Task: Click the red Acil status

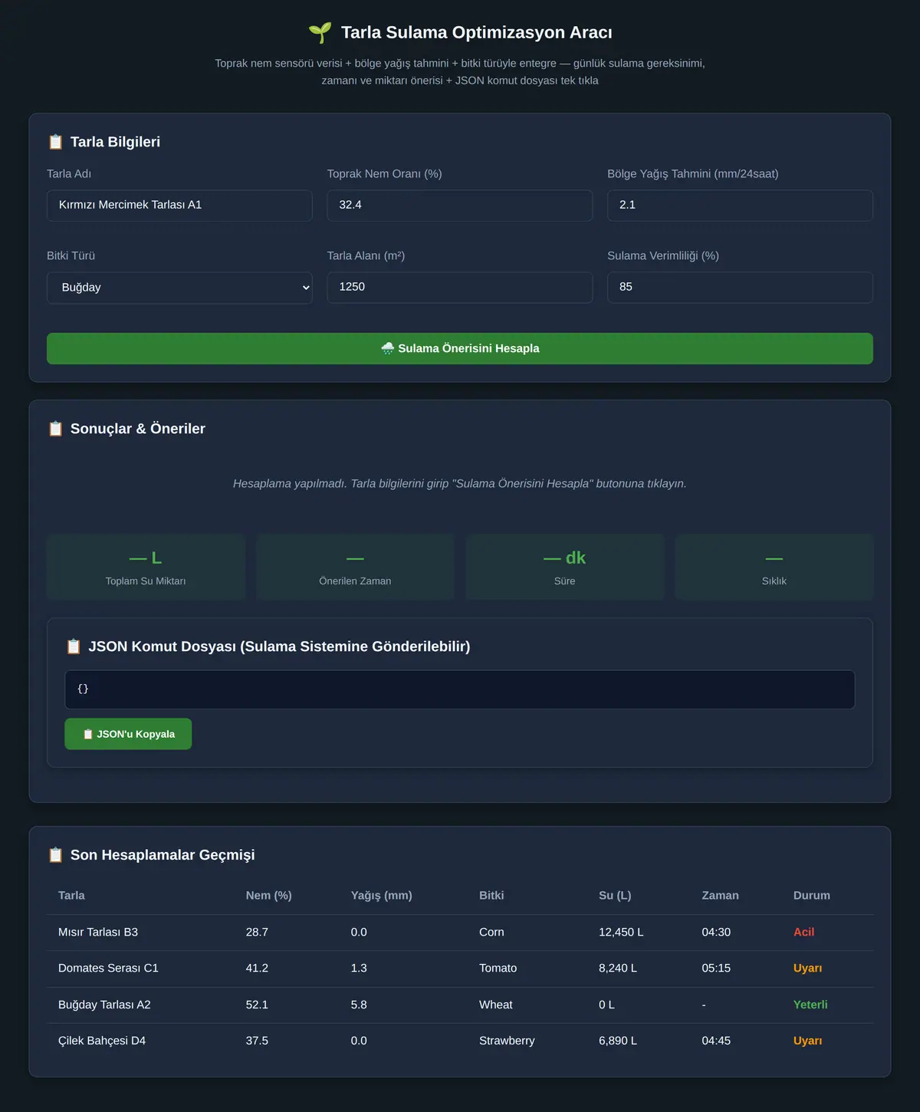Action: 803,933
